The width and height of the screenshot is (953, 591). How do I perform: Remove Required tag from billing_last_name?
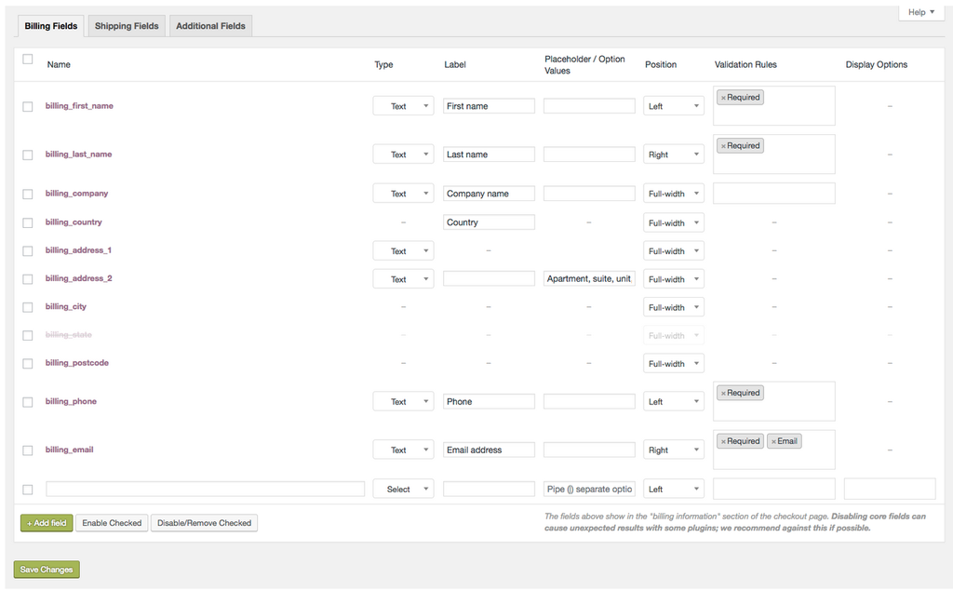click(x=723, y=146)
